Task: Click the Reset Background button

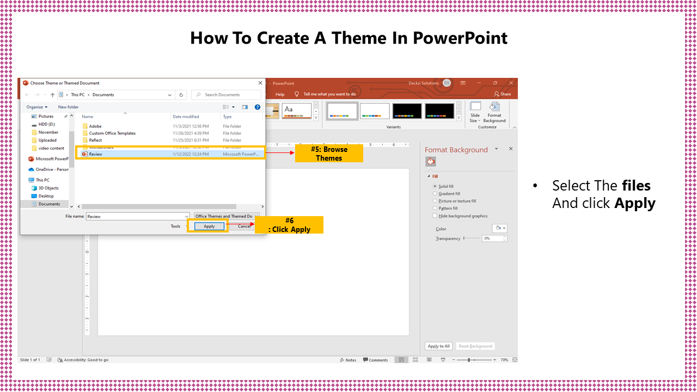Action: coord(475,346)
